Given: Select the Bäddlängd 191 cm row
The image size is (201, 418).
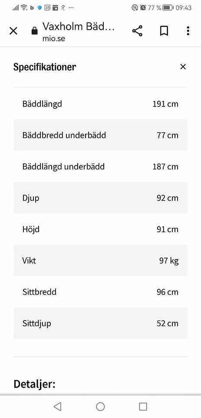Looking at the screenshot, I should click(101, 104).
